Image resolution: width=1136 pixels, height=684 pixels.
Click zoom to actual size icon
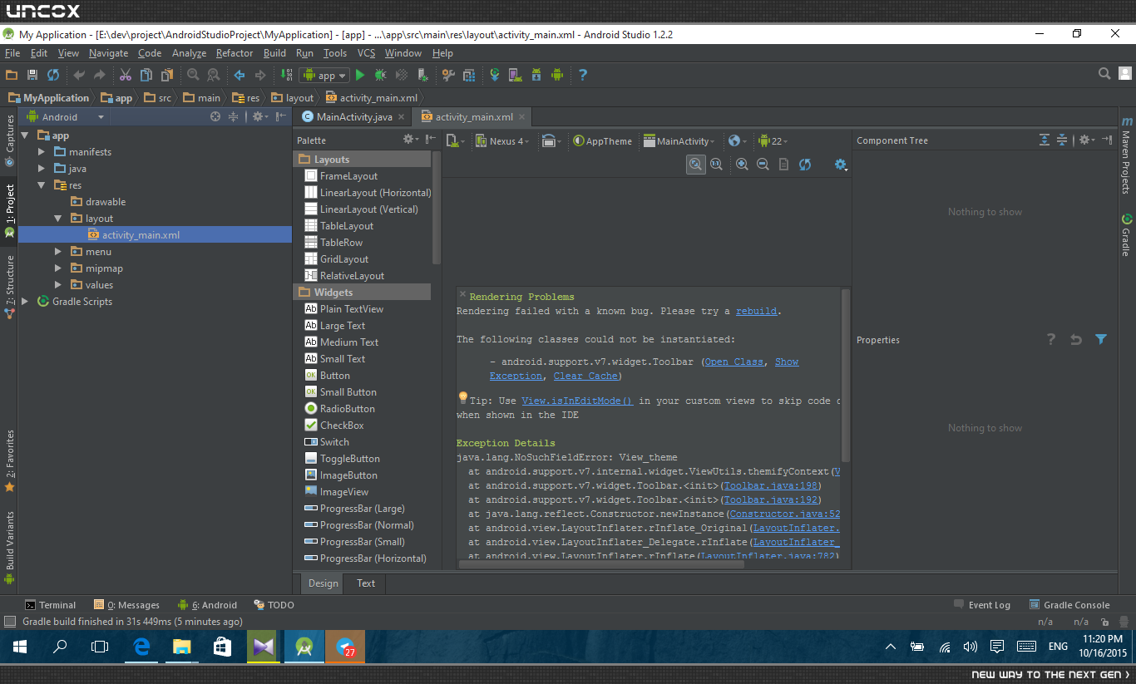tap(716, 165)
